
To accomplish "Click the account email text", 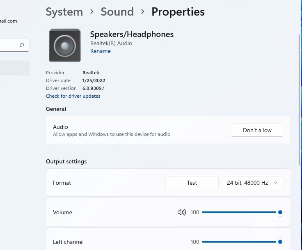I will pyautogui.click(x=9, y=21).
